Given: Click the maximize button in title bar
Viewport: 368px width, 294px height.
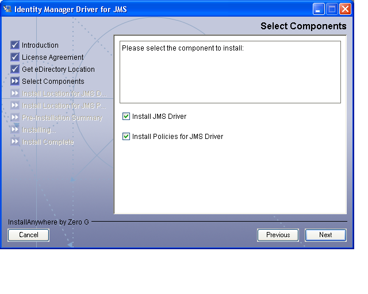Looking at the screenshot, I should pyautogui.click(x=332, y=9).
